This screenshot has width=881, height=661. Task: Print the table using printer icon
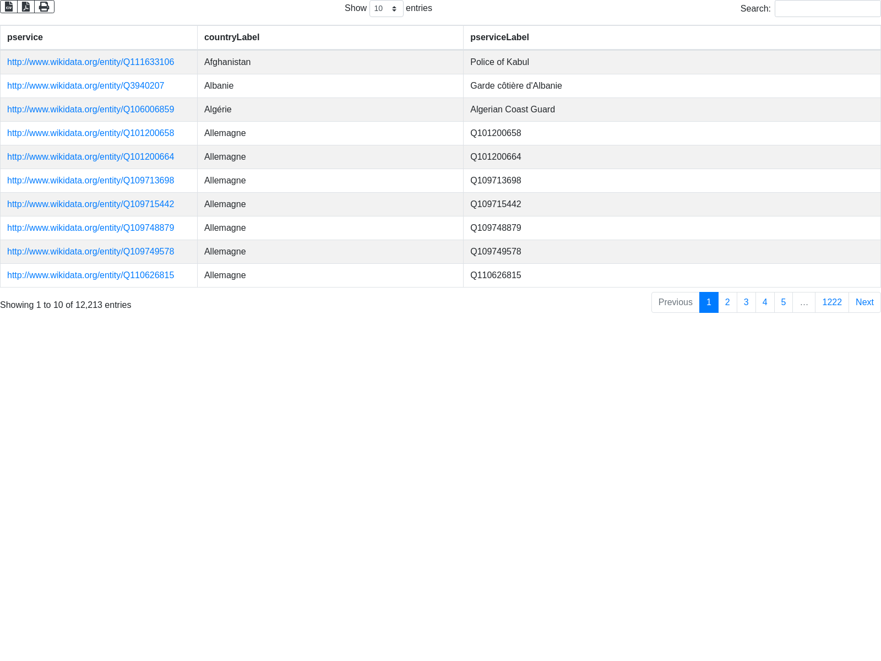(x=44, y=7)
